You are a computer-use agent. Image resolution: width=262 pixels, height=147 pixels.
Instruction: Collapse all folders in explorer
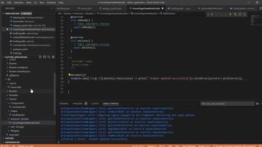pos(53,57)
